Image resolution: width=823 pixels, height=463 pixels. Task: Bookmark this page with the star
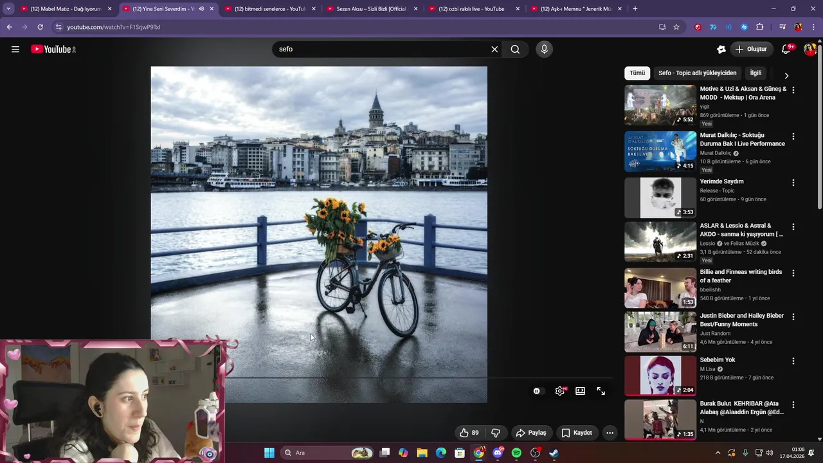click(676, 27)
